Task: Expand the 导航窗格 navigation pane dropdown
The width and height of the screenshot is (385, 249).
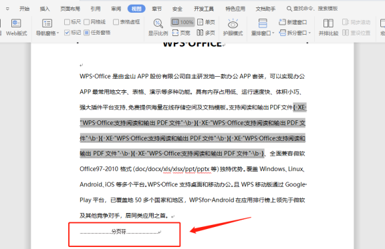Action: coord(58,33)
